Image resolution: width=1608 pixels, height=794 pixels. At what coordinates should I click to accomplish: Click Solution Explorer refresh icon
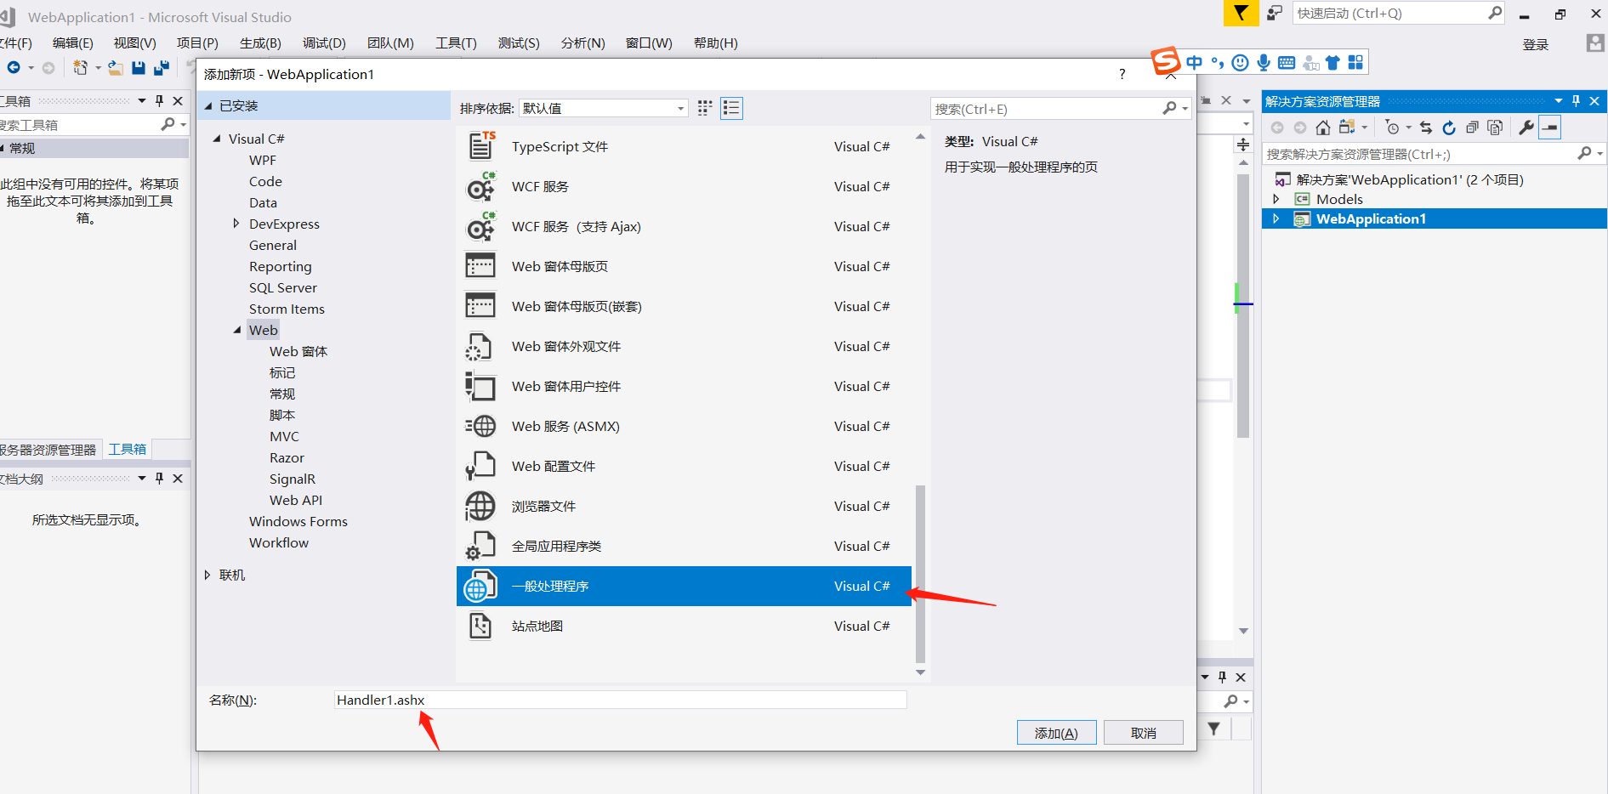click(x=1449, y=128)
